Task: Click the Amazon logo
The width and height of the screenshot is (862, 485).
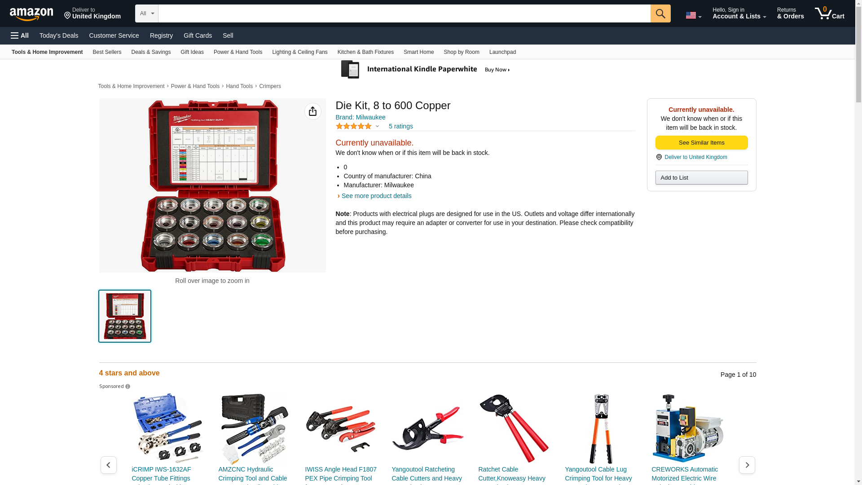Action: [x=31, y=14]
